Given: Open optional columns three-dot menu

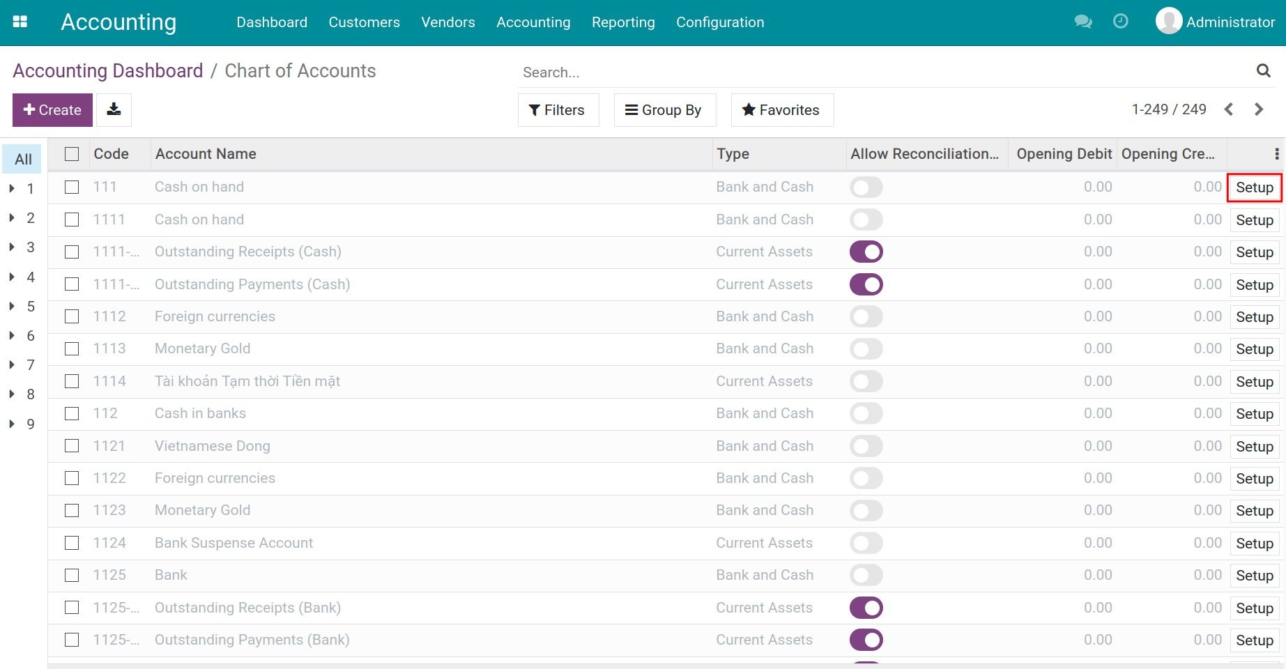Looking at the screenshot, I should point(1276,154).
